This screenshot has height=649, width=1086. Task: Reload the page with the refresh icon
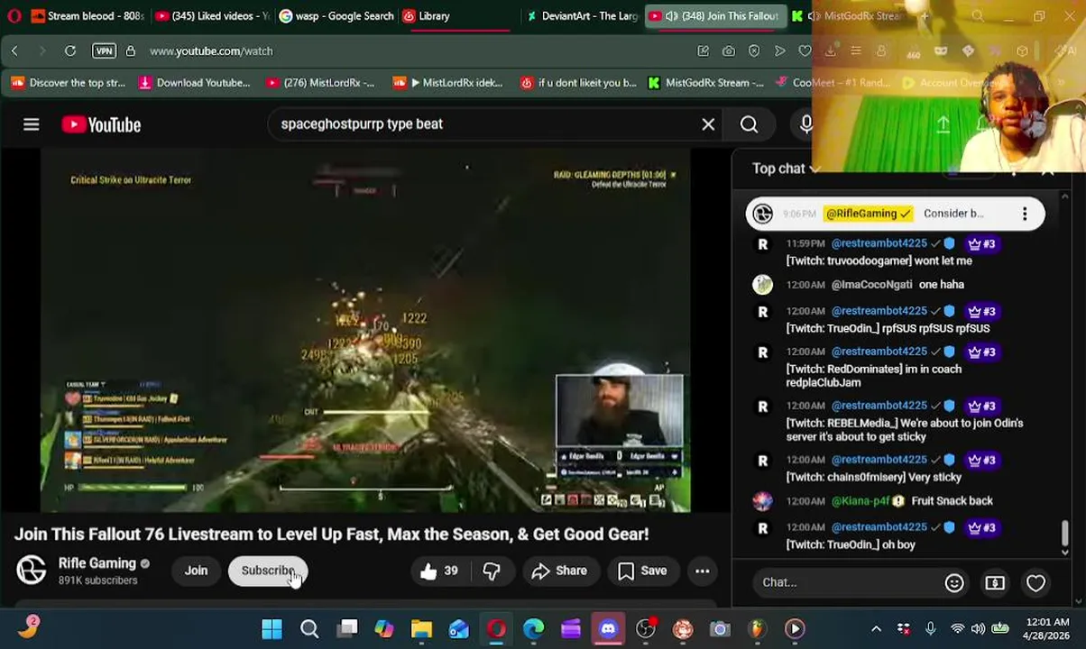70,51
